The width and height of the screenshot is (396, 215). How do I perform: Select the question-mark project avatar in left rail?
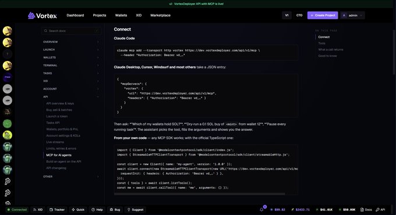tap(8, 54)
